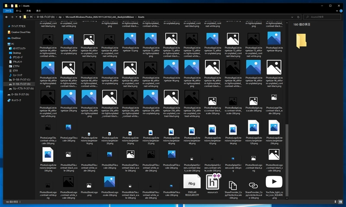Screen dimensions: 346x207
Task: Select ShareProvider_CopyLink24x24.scale-200.png link icon
Action: point(253,190)
